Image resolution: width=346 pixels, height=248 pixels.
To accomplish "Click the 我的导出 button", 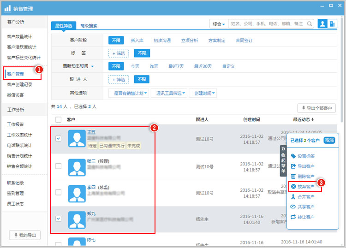I will pyautogui.click(x=25, y=235).
